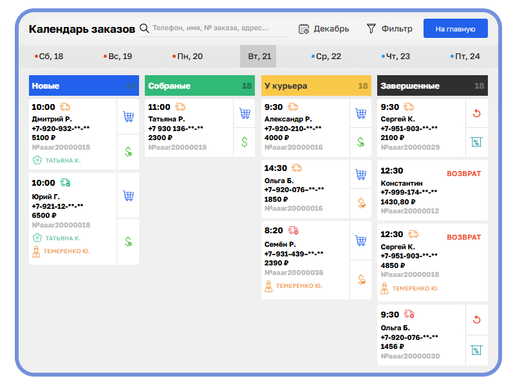
Task: Click the ВОЗВРАТ label on Константин's order
Action: [463, 174]
